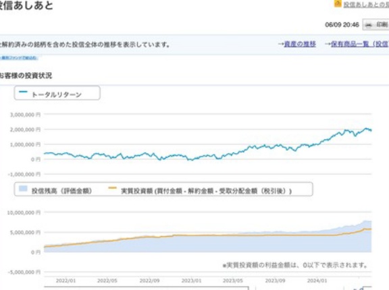Click the 2024/01 date axis label

coord(317,281)
